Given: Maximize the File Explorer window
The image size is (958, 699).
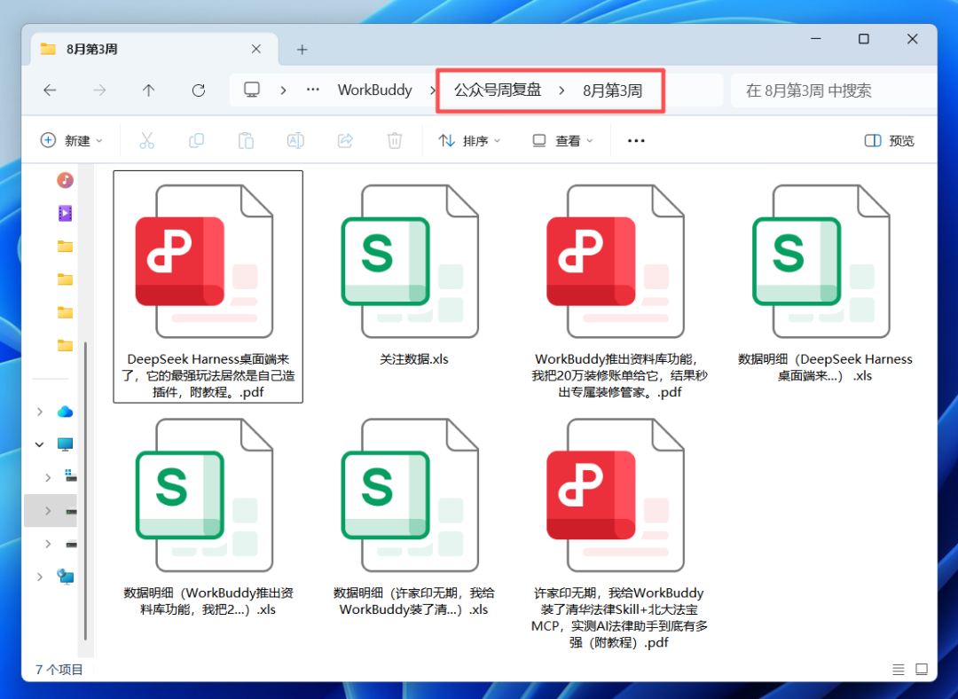Looking at the screenshot, I should [x=864, y=38].
